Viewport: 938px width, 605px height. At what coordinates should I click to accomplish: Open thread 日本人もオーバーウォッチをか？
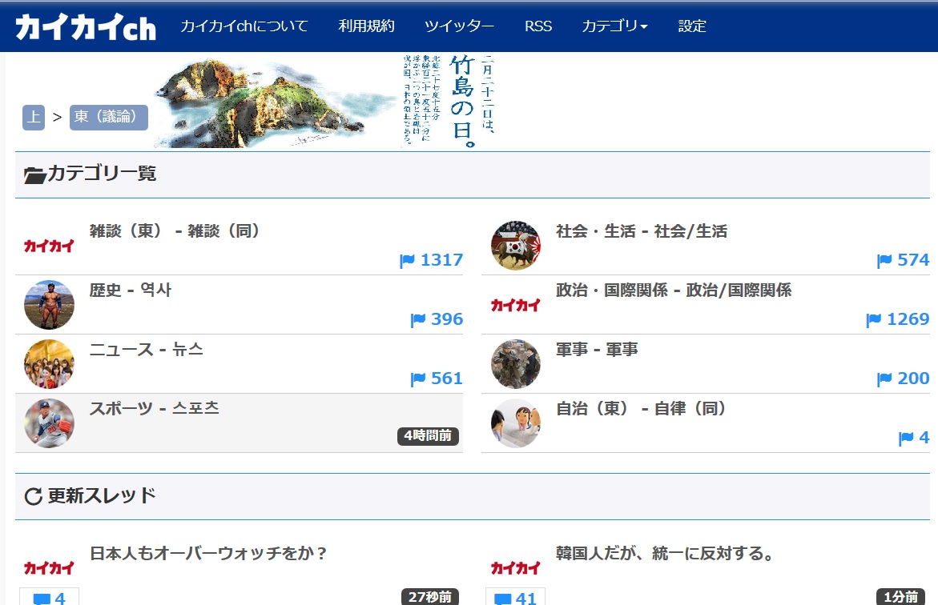coord(208,554)
